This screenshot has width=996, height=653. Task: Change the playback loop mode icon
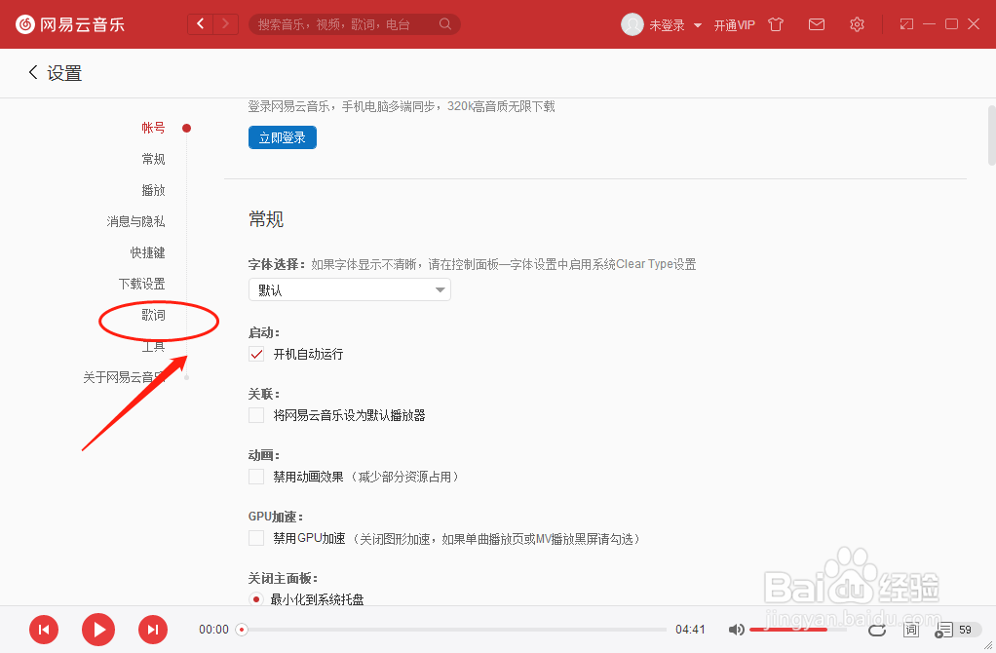pos(876,630)
